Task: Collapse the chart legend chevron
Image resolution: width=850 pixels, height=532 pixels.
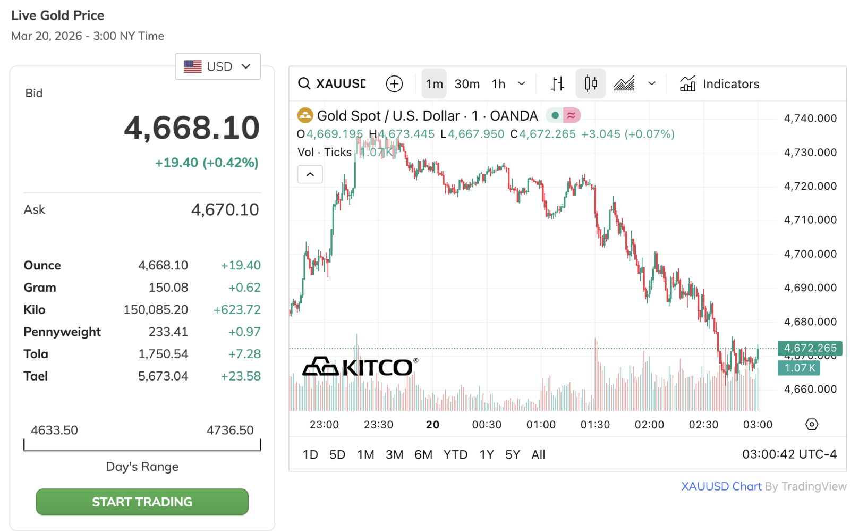Action: pyautogui.click(x=310, y=174)
